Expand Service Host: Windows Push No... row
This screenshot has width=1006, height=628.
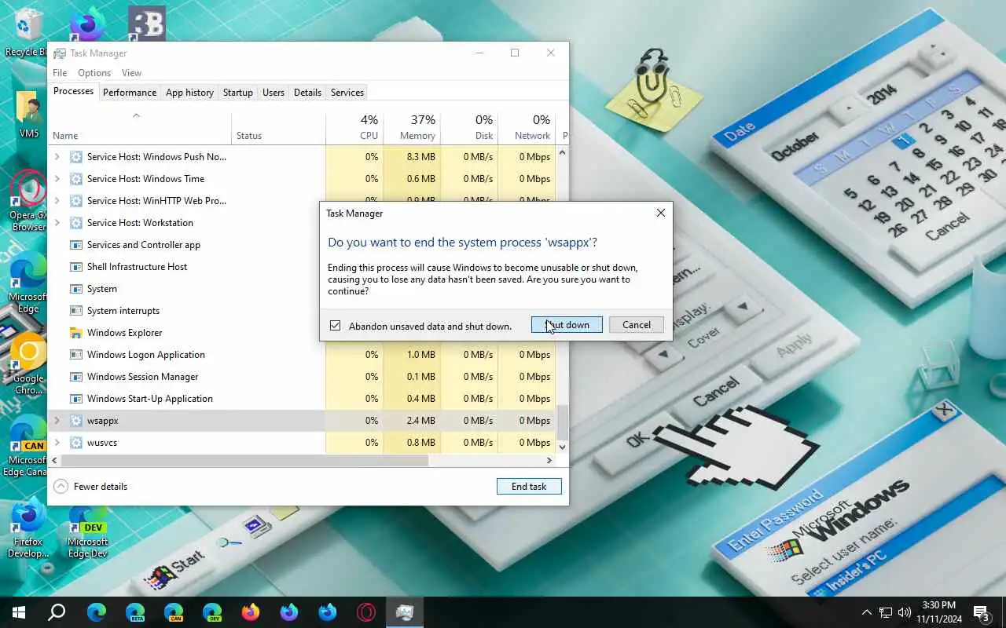tap(57, 157)
